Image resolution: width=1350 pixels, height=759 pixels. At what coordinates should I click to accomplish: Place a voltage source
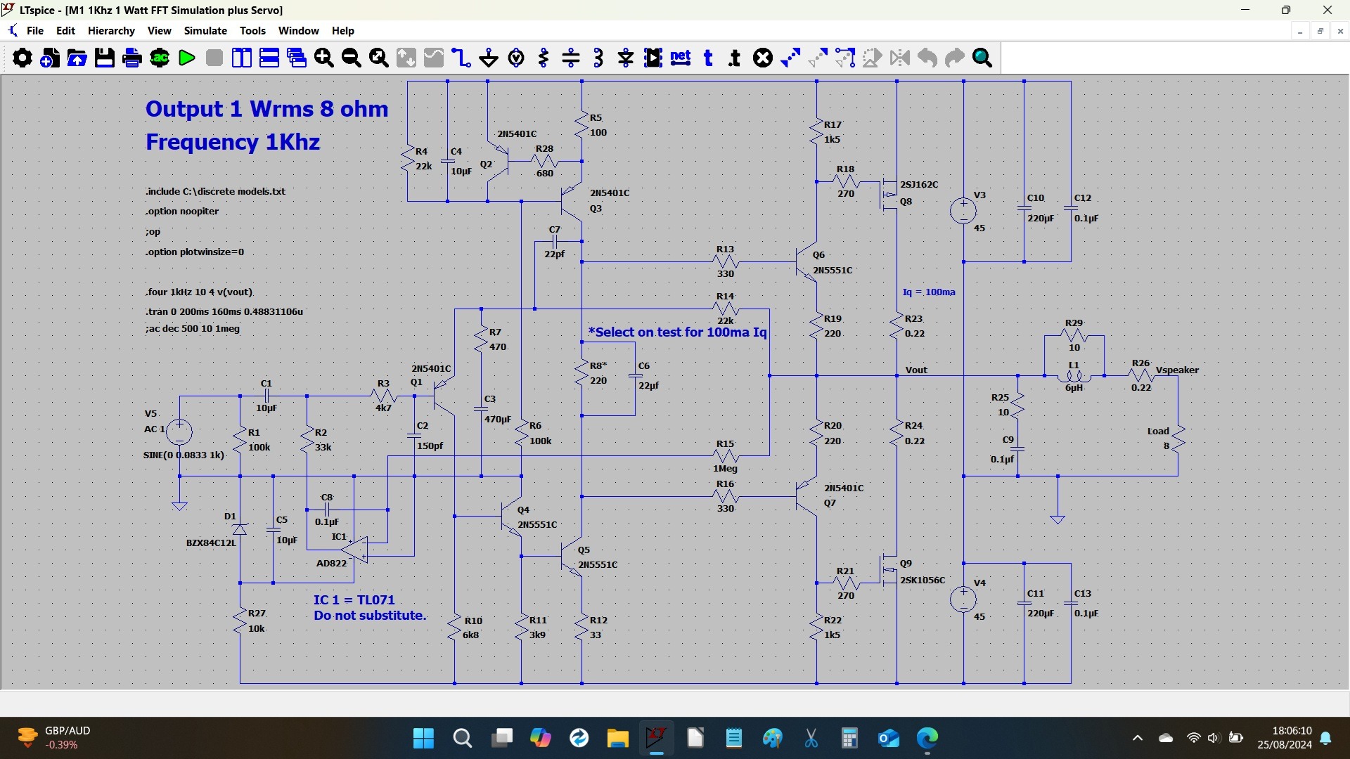[516, 58]
